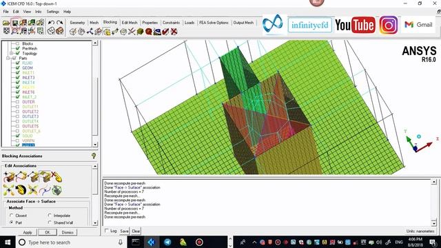Click the Pre-Mesh Quality Histograms red icon
441x248 pixels.
point(149,32)
